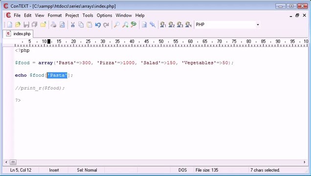
Task: Click the 'Pizza' key in the array
Action: pos(107,63)
